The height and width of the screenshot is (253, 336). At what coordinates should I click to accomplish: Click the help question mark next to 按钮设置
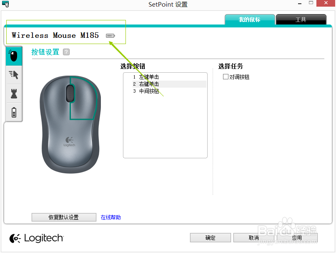(x=66, y=52)
